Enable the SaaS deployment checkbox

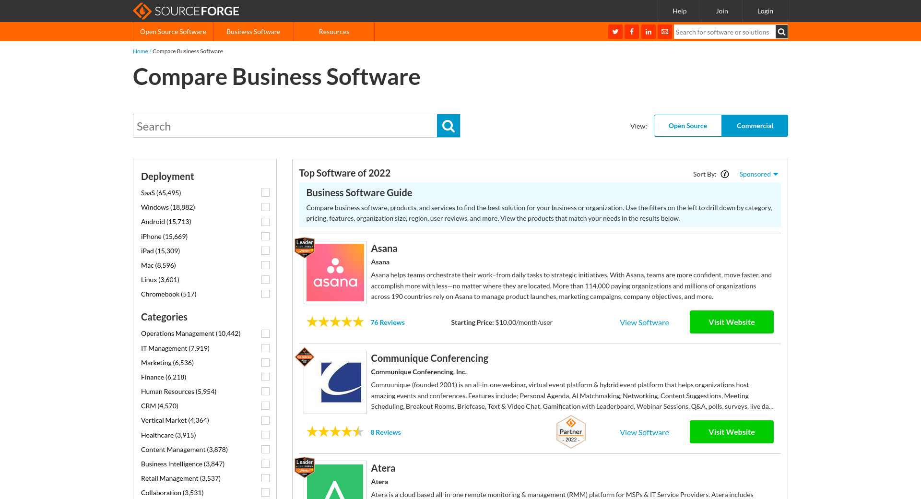tap(265, 193)
